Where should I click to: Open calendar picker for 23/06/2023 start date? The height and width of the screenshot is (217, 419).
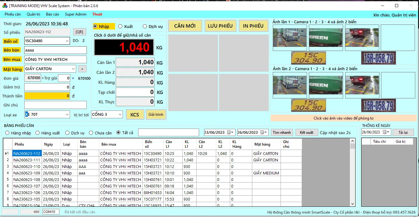click(230, 133)
